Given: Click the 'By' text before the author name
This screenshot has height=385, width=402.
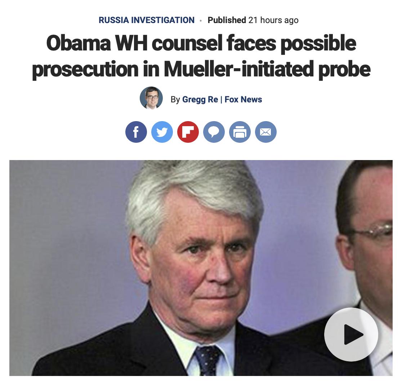Looking at the screenshot, I should tap(175, 99).
